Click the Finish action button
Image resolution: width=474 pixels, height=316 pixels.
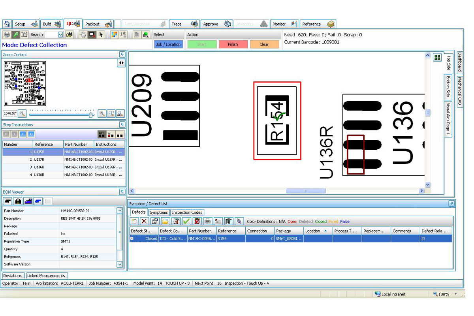pyautogui.click(x=233, y=44)
